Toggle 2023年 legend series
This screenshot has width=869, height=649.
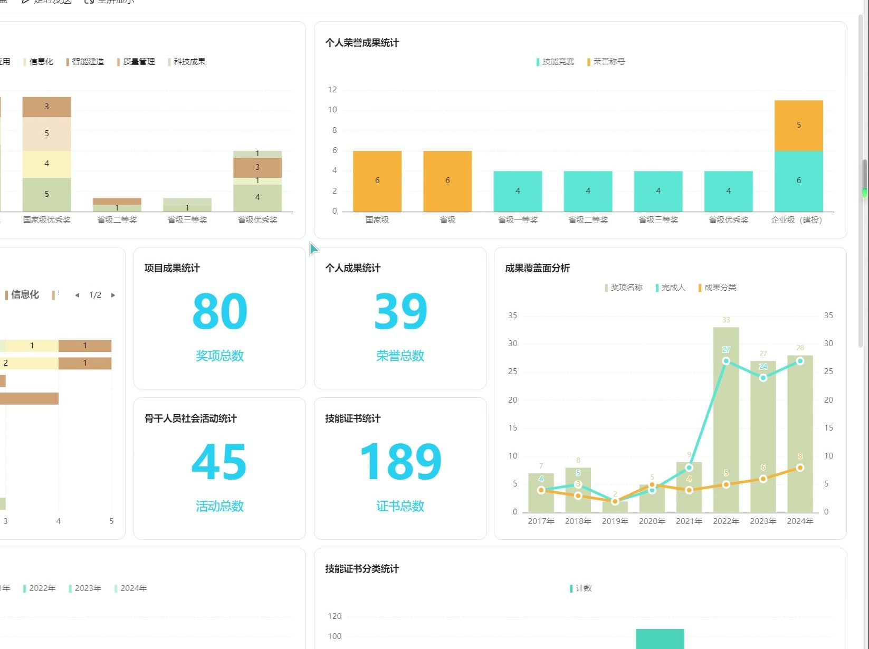click(x=85, y=588)
